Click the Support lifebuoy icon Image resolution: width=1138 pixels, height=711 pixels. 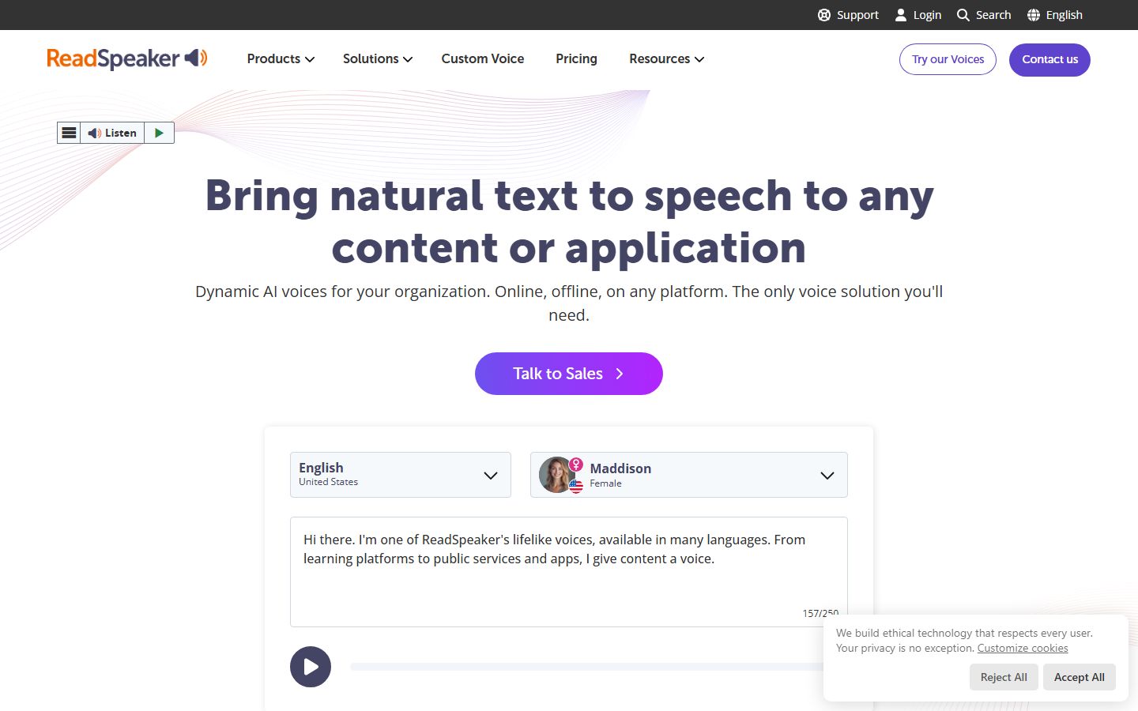[x=824, y=15]
